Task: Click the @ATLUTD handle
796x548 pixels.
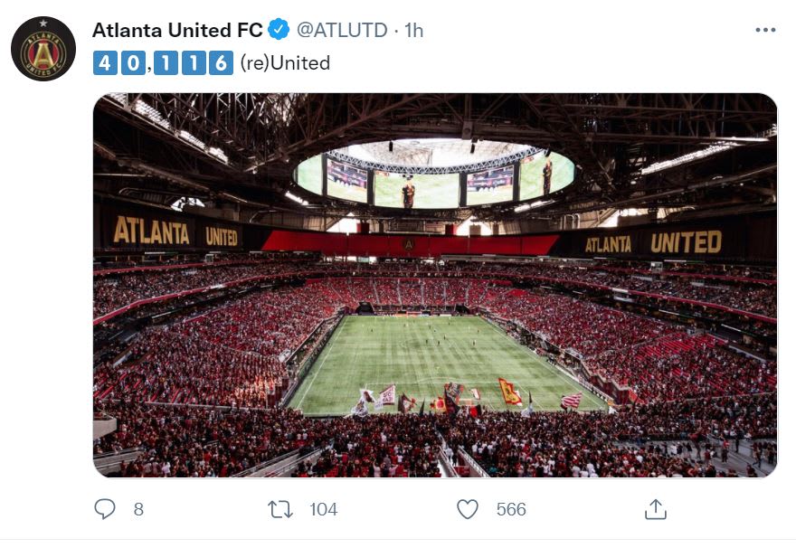Action: [x=341, y=30]
